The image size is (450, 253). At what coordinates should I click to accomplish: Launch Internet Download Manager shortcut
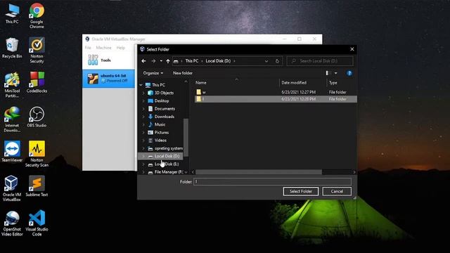pos(12,119)
